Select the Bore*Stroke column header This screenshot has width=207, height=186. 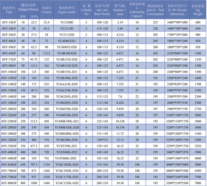102,10
